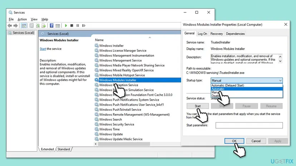Click the Refresh toolbar icon

click(x=38, y=25)
